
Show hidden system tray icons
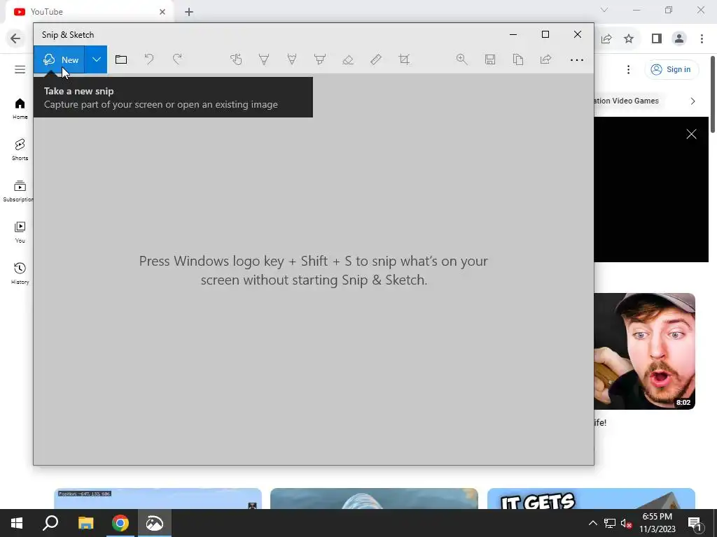[x=592, y=523]
